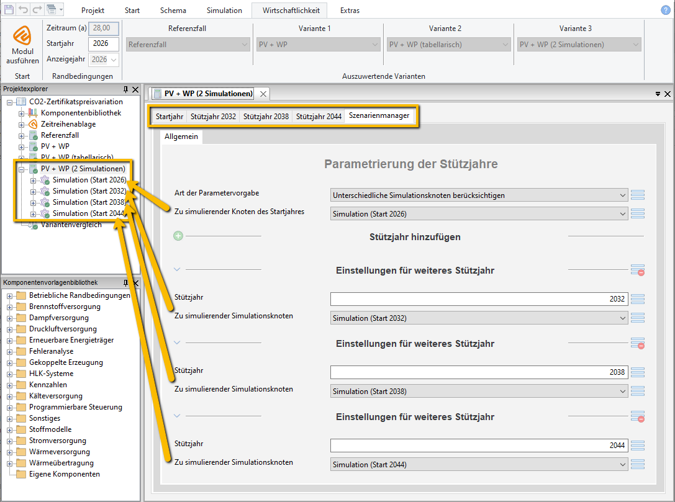Click the redo arrow icon
This screenshot has height=502, width=675.
coord(37,9)
